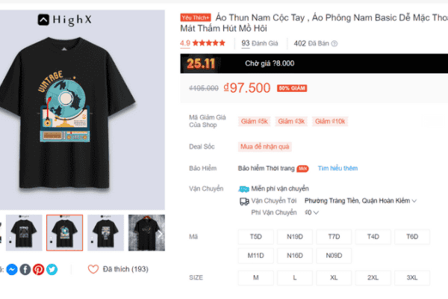Click the HighX brand logo
Image resolution: width=448 pixels, height=299 pixels.
click(66, 21)
